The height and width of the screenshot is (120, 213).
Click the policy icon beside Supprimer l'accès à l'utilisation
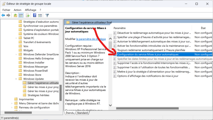click(115, 67)
